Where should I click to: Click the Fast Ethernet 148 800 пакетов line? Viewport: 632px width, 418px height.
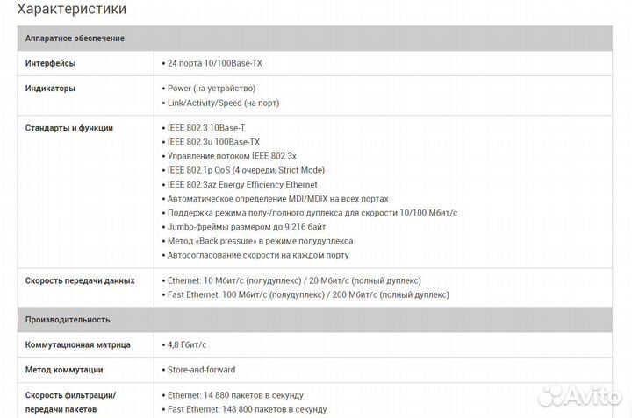tap(247, 409)
